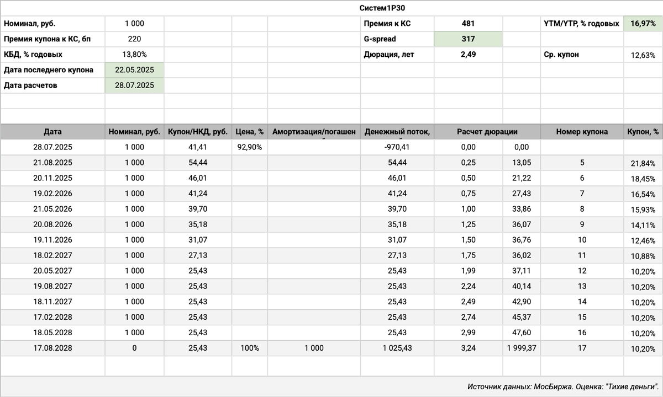Viewport: 663px width, 397px height.
Task: Click the coupon rate 18,45%
Action: pos(643,179)
